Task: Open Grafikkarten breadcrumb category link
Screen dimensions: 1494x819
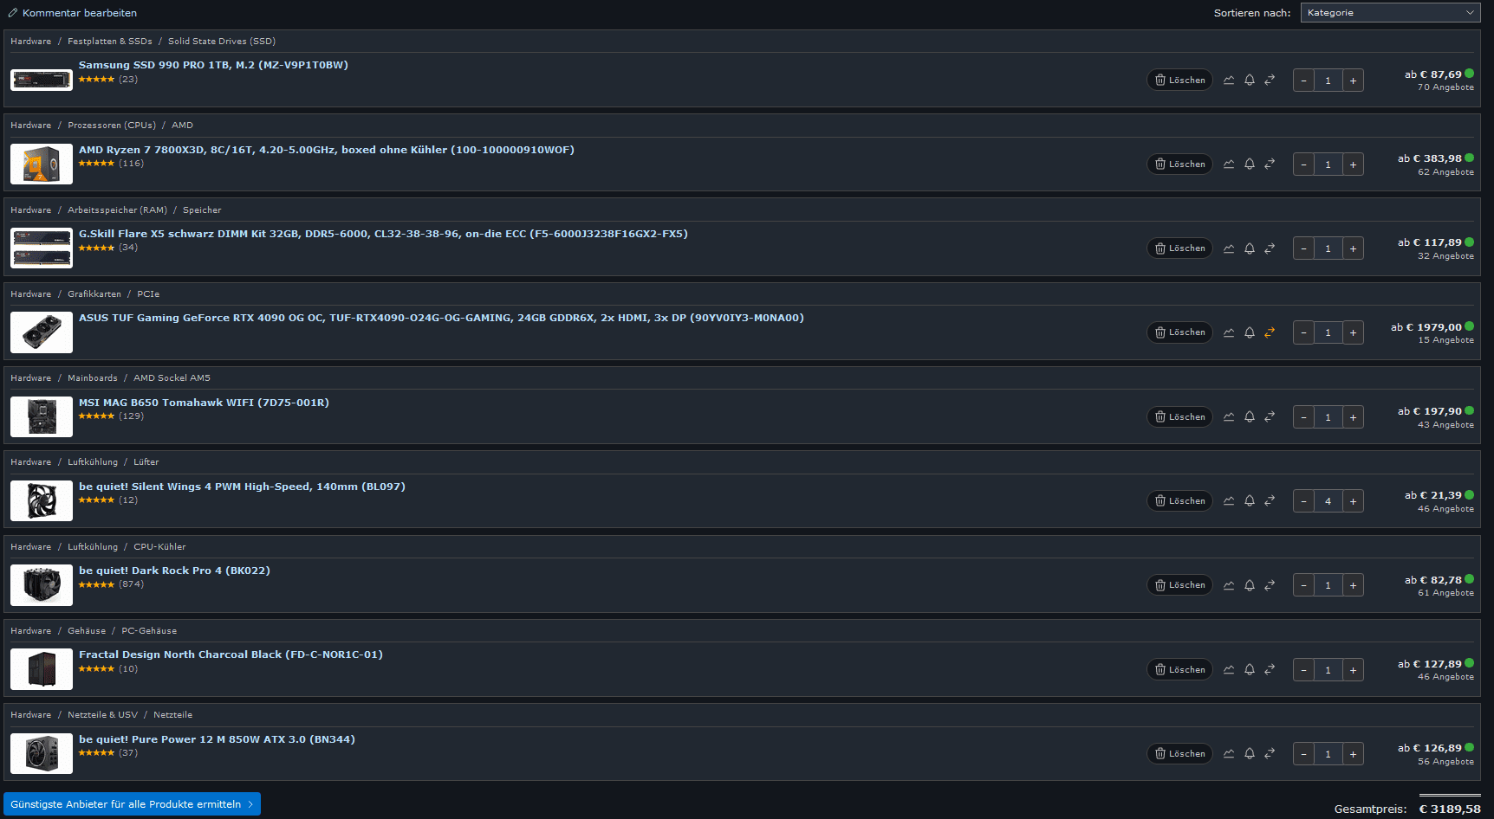Action: pos(94,294)
